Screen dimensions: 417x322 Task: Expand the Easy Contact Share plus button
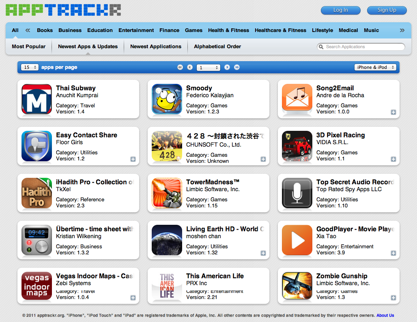pos(133,159)
